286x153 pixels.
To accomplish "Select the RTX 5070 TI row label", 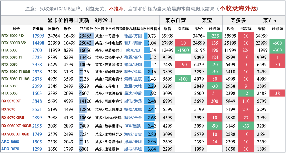I will (x=11, y=57).
